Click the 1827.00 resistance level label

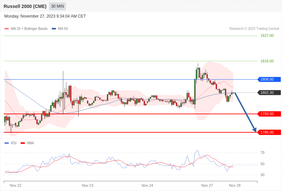click(267, 35)
